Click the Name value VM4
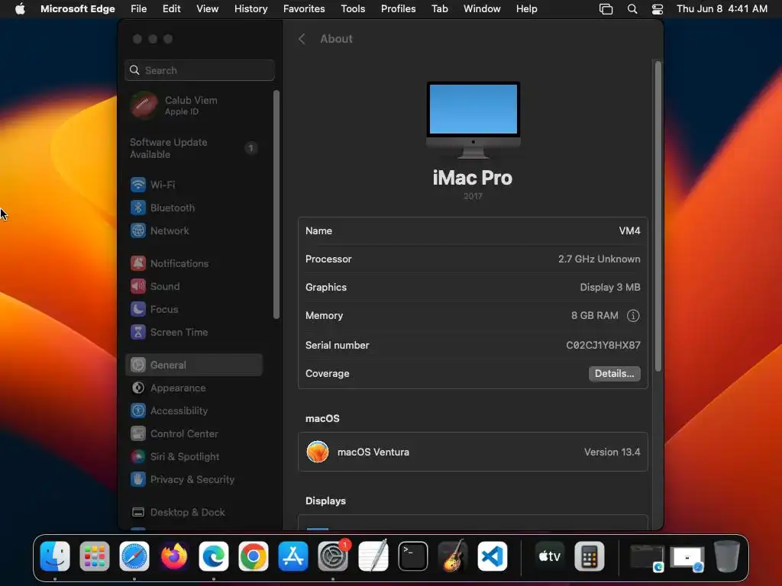Image resolution: width=782 pixels, height=586 pixels. coord(629,230)
